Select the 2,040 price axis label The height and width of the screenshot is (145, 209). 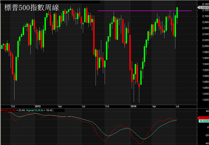(x=205, y=34)
